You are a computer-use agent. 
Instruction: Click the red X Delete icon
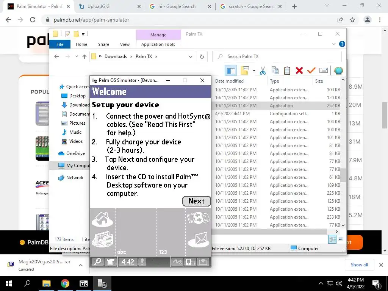coord(299,70)
